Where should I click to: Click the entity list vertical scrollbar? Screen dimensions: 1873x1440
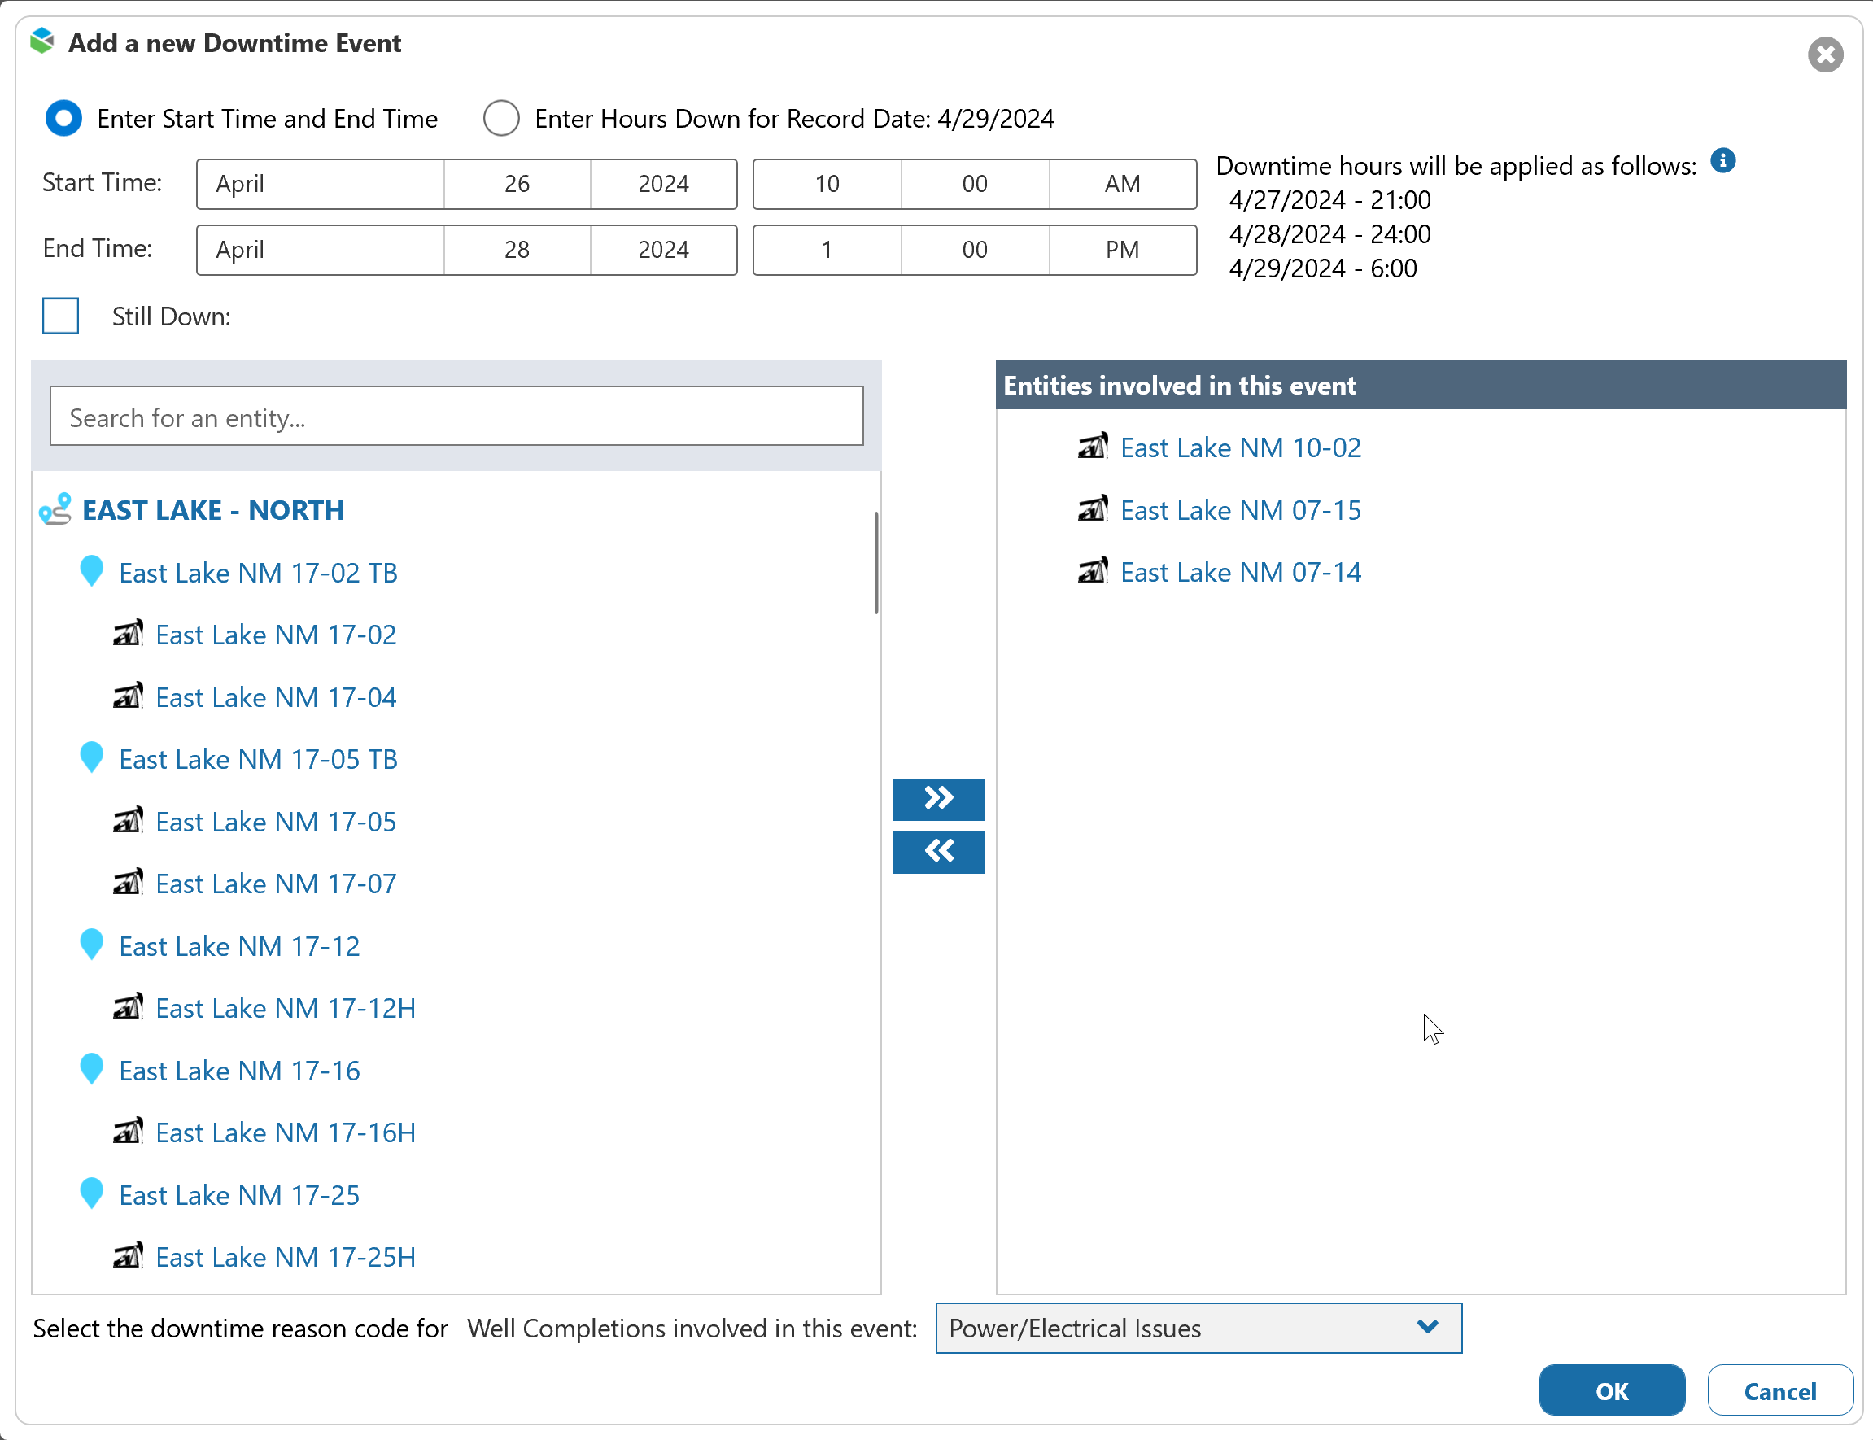point(875,563)
